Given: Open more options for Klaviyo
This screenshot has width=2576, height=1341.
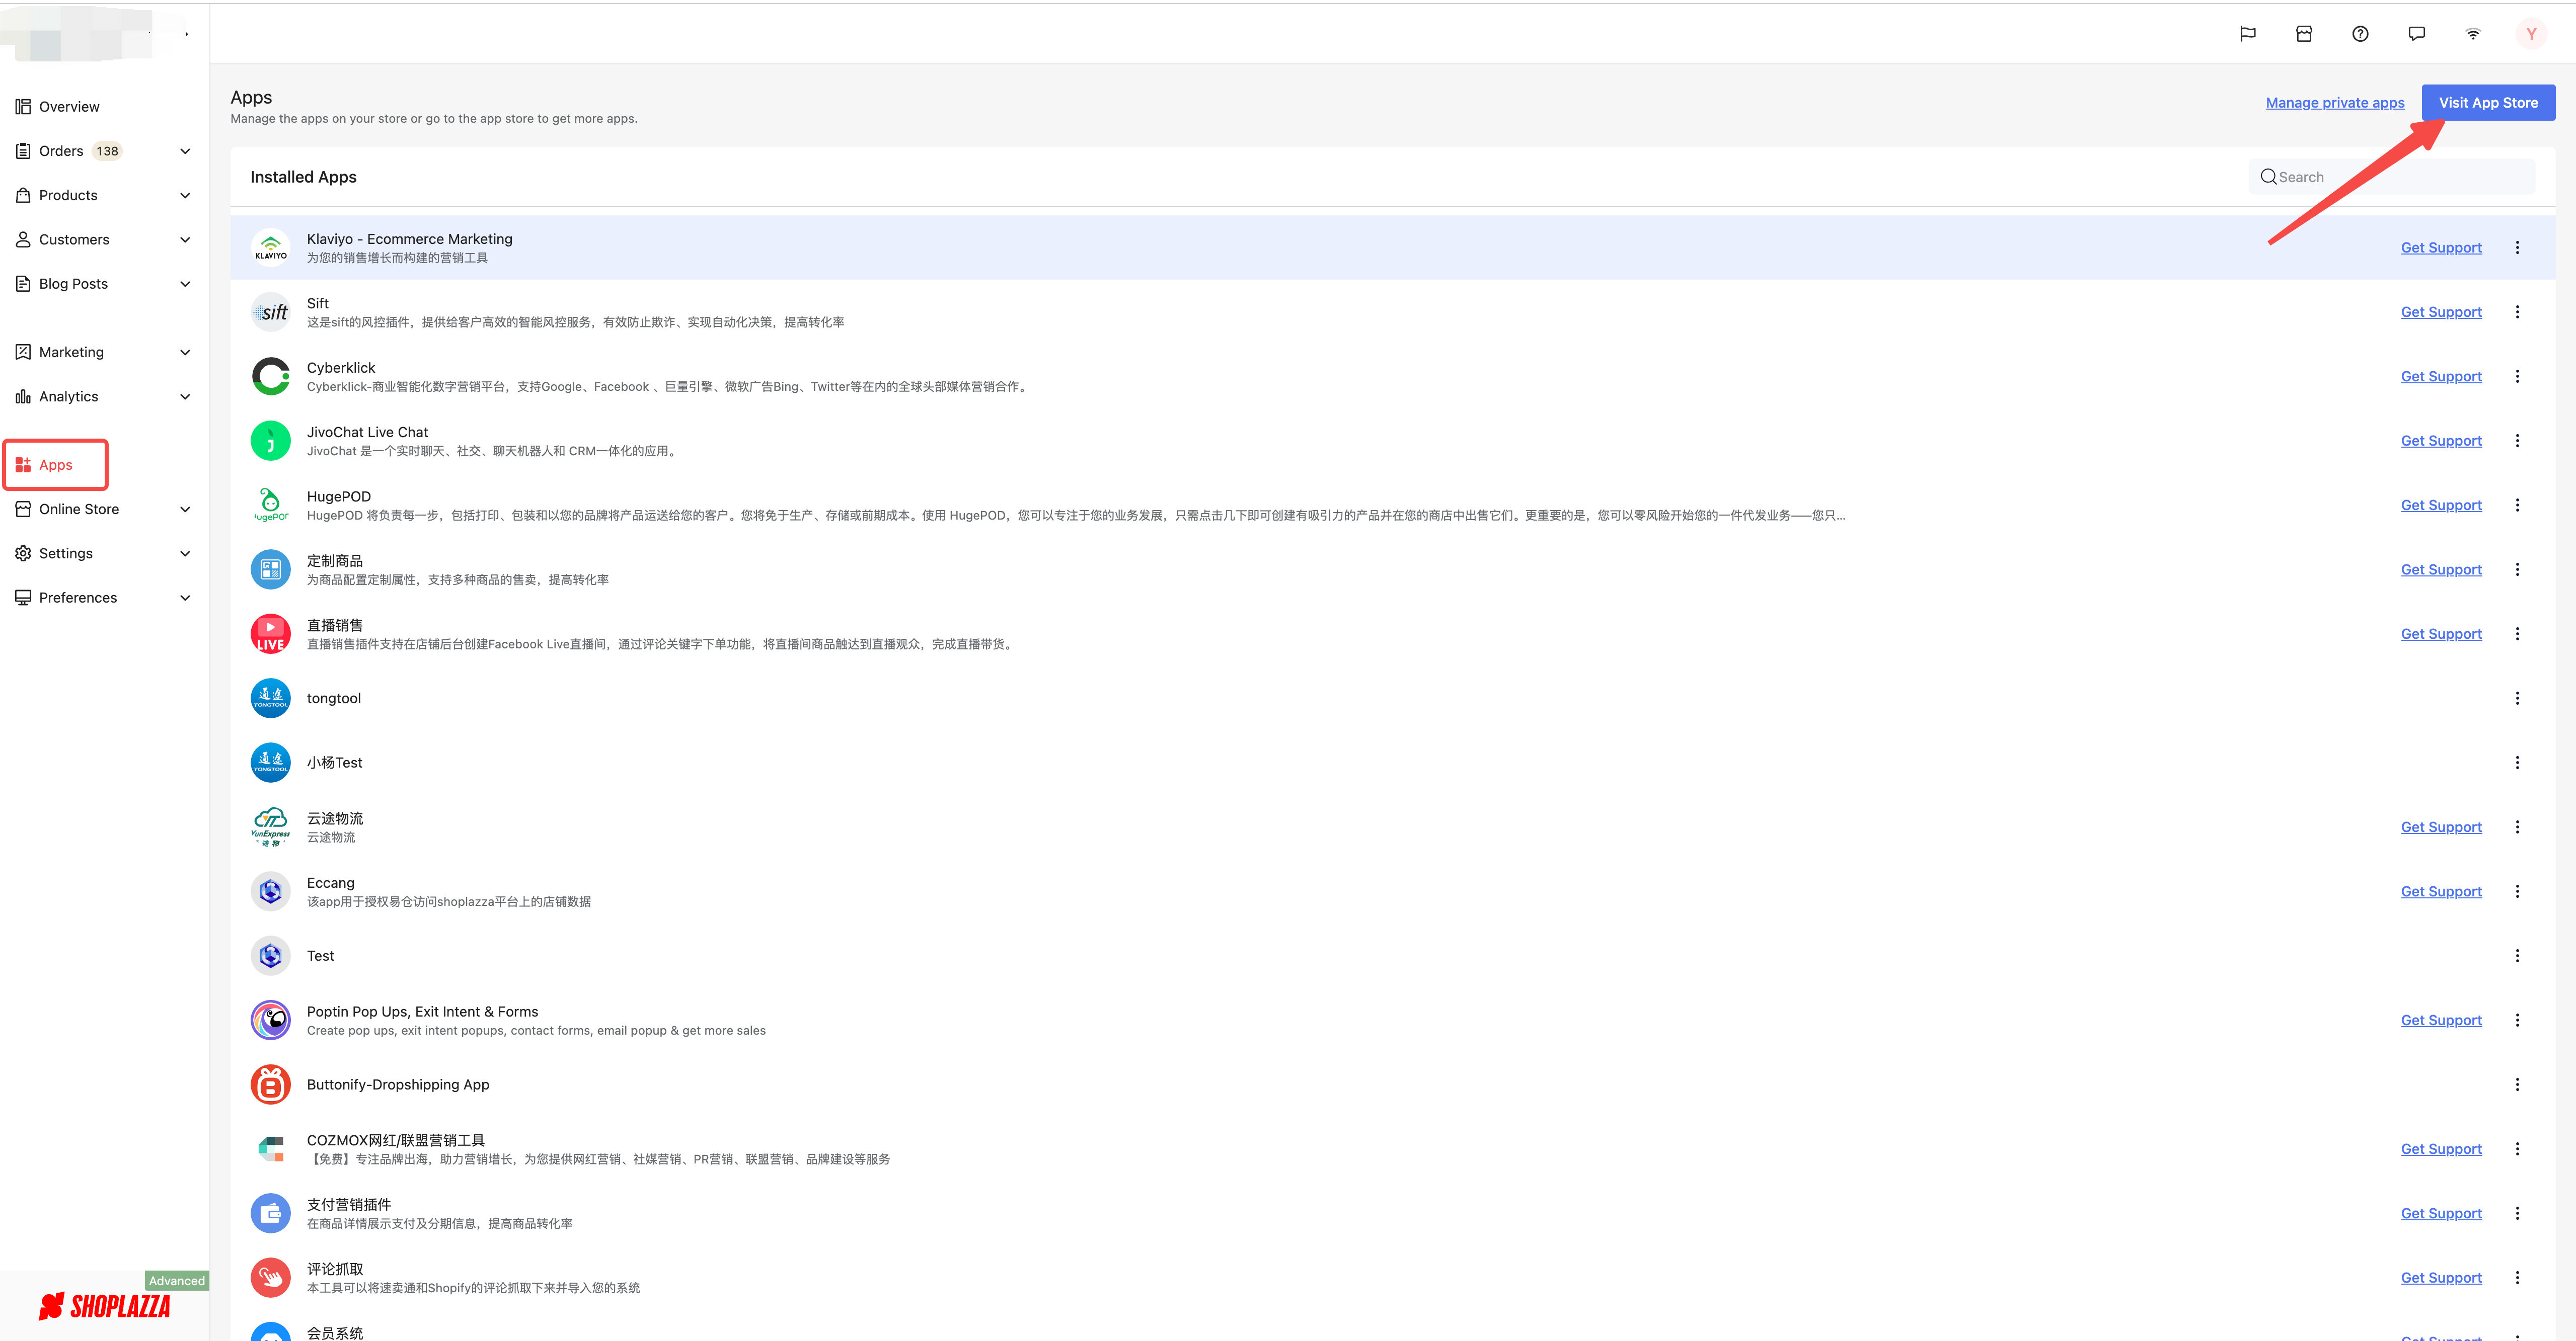Looking at the screenshot, I should tap(2517, 248).
